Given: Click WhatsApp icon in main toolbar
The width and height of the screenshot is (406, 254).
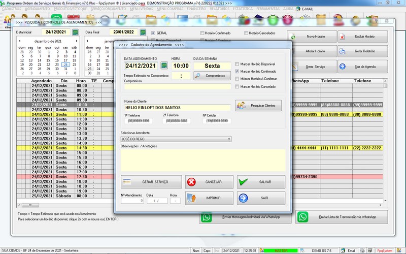Looking at the screenshot, I should (x=56, y=19).
